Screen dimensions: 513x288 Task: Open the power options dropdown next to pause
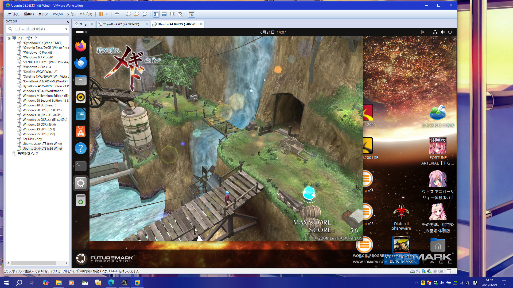pyautogui.click(x=107, y=14)
